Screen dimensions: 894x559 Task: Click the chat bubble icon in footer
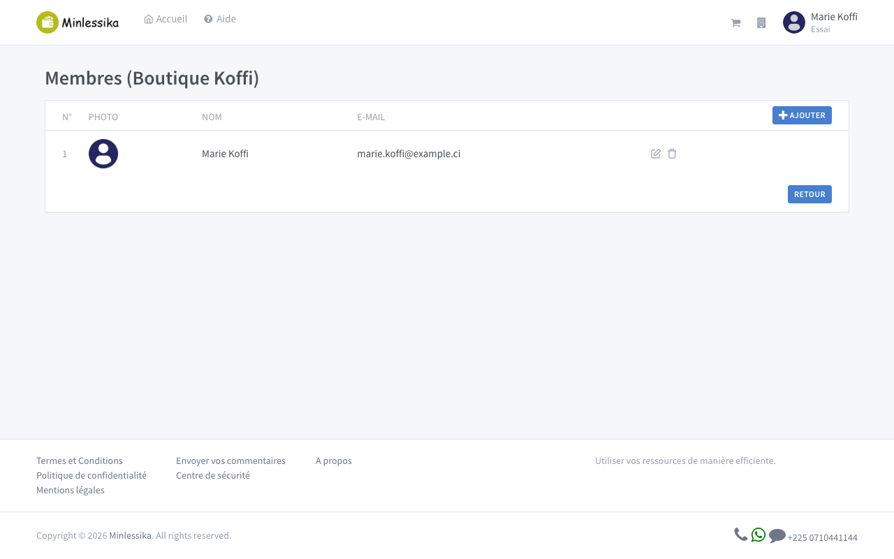(x=777, y=536)
